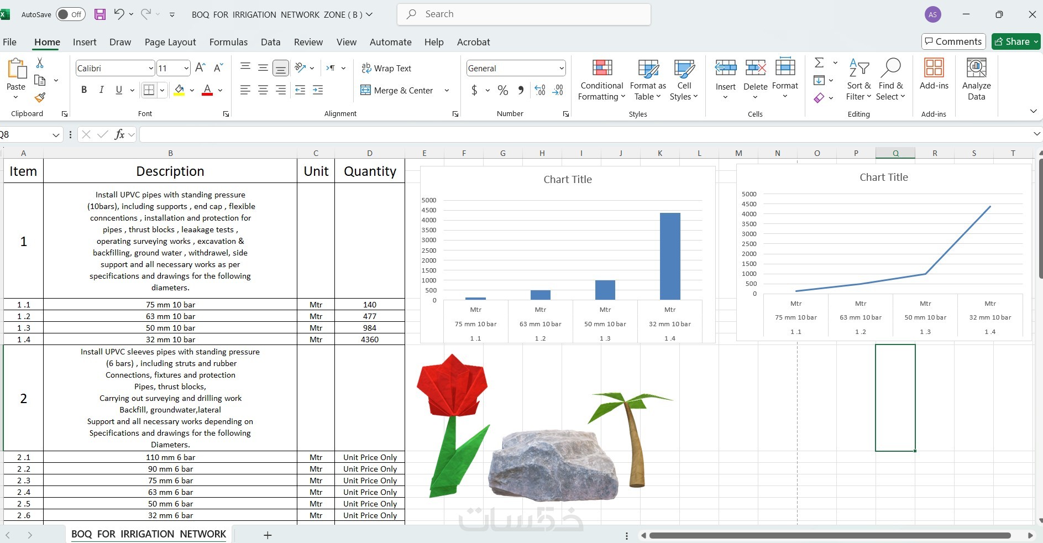Toggle italic formatting
1043x543 pixels.
101,90
